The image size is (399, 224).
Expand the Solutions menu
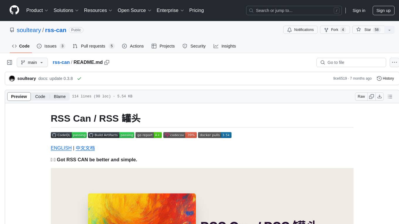click(66, 10)
